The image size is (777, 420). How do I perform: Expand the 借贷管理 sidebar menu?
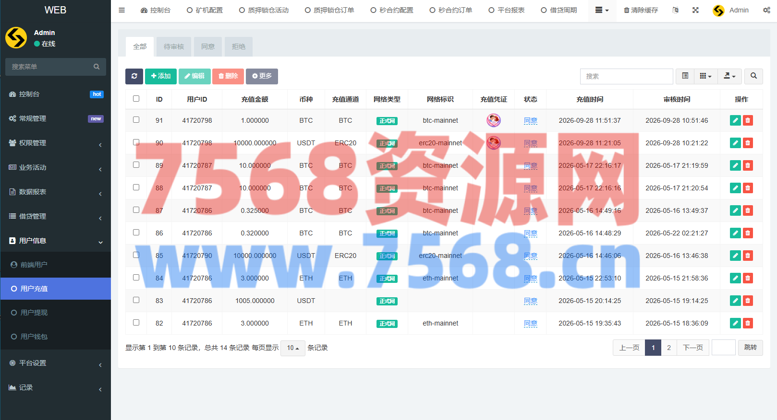point(56,216)
